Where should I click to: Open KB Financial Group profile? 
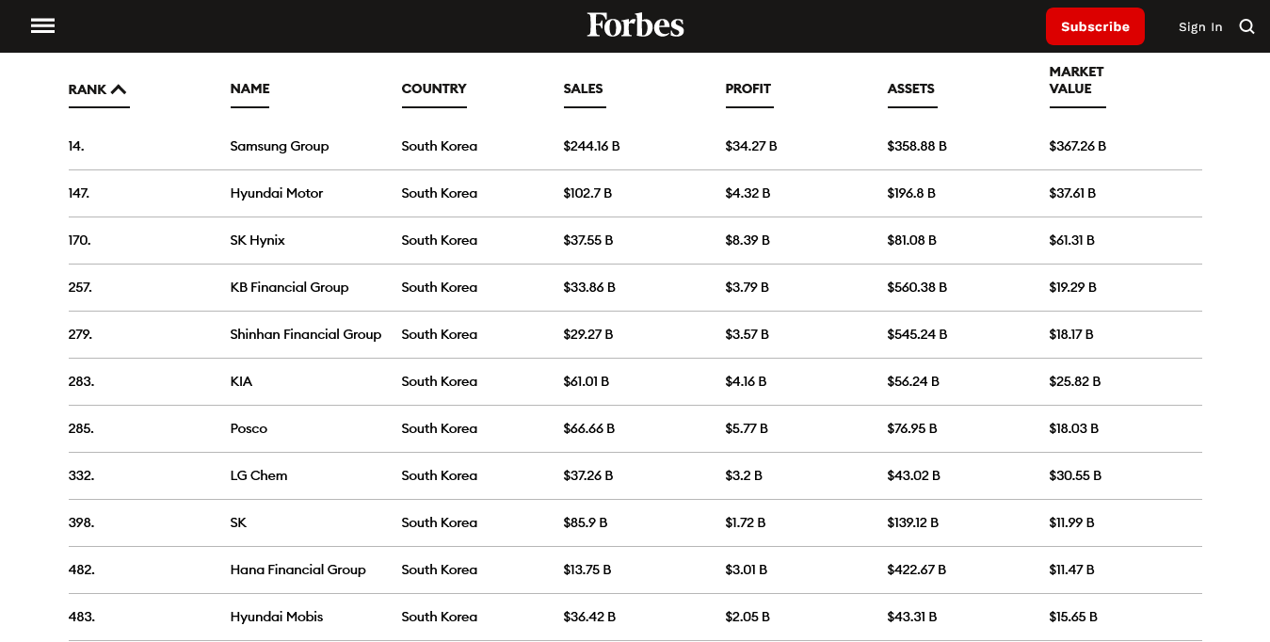tap(289, 287)
